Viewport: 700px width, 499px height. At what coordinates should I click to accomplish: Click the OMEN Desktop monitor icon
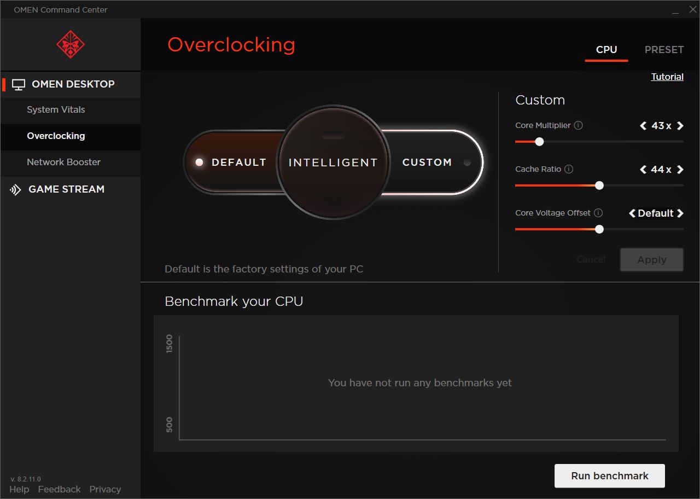pos(19,84)
